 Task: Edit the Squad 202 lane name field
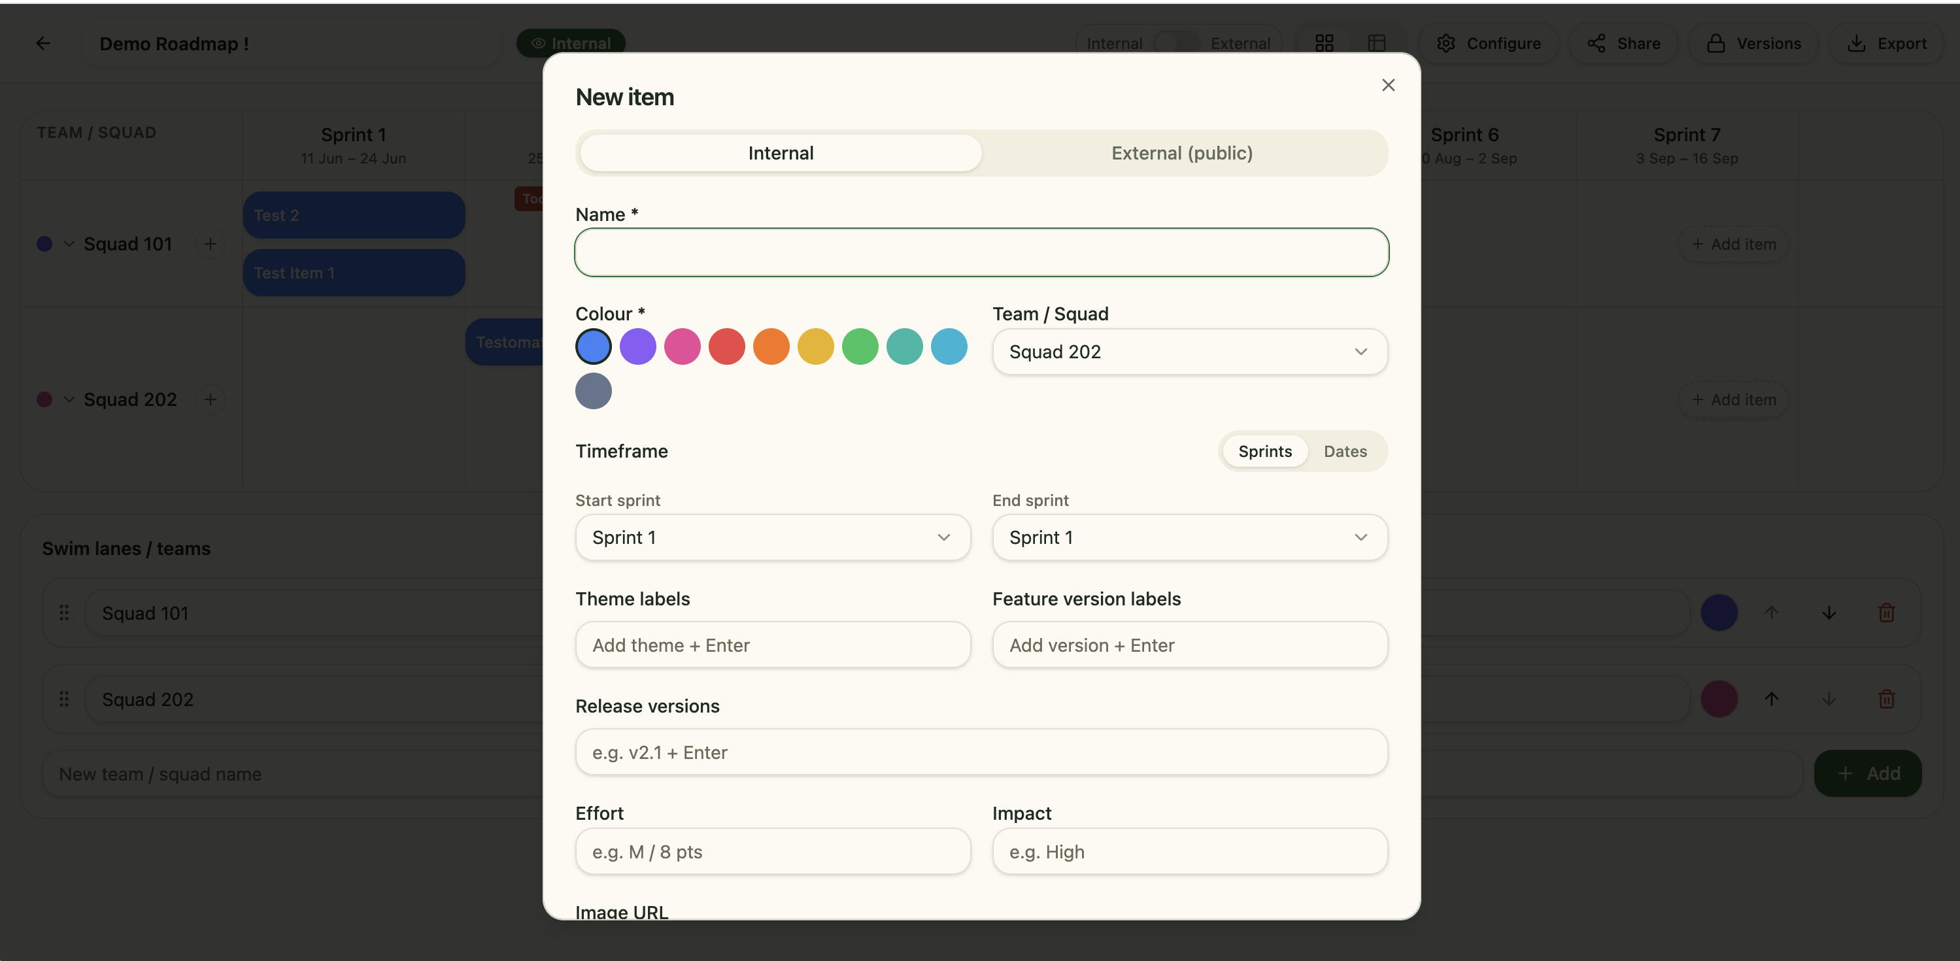pyautogui.click(x=887, y=698)
